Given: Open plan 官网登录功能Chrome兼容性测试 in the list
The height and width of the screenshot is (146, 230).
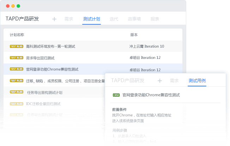Looking at the screenshot, I should [52, 69].
